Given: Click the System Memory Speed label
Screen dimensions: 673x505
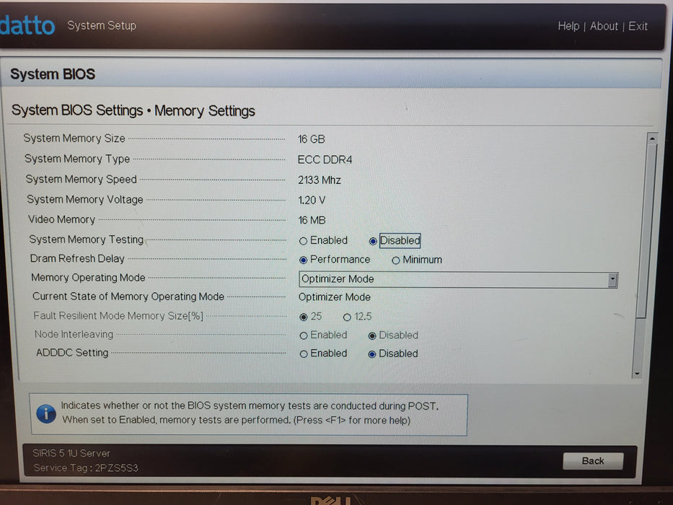Looking at the screenshot, I should pyautogui.click(x=81, y=179).
